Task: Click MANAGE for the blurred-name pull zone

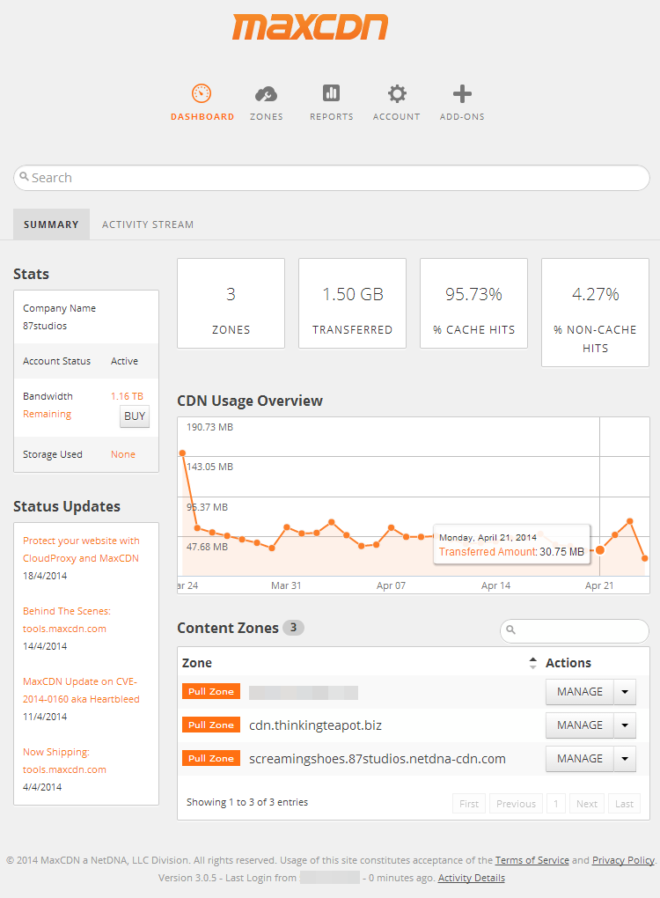Action: [579, 692]
